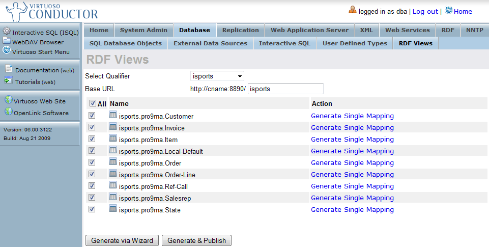Open the WebDAV Browser folder icon
The width and height of the screenshot is (489, 247).
coord(7,41)
